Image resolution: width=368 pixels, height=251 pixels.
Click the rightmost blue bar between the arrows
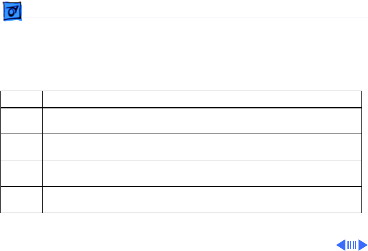click(355, 245)
